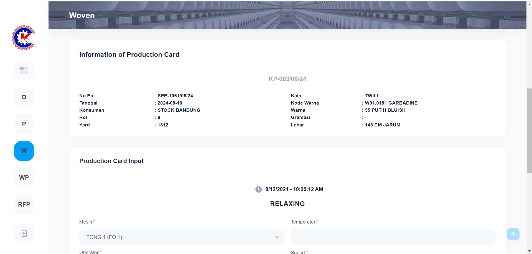Click the Woven banner title

[x=82, y=16]
